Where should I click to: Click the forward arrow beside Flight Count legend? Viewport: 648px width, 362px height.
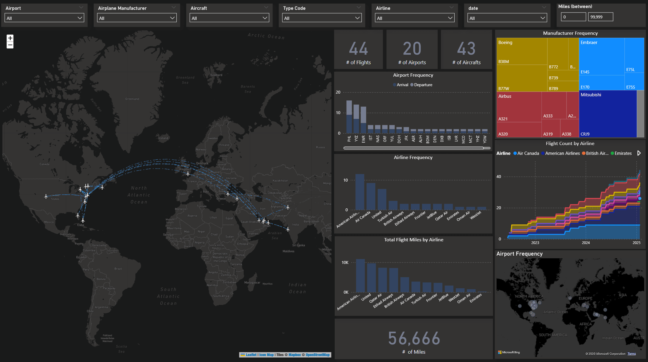point(639,153)
